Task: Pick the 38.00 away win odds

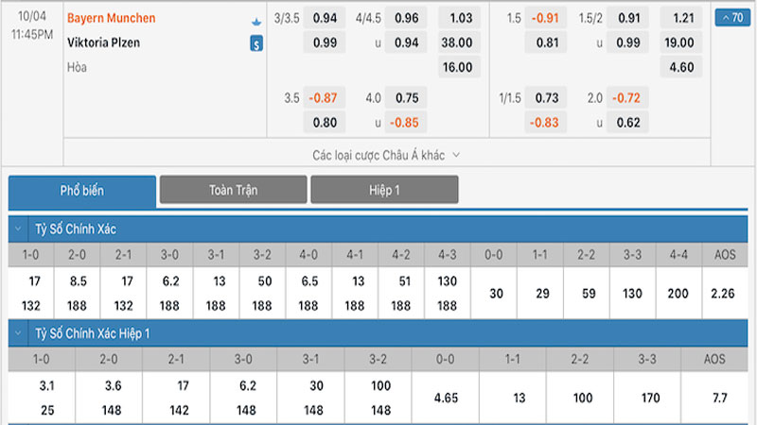Action: point(462,42)
